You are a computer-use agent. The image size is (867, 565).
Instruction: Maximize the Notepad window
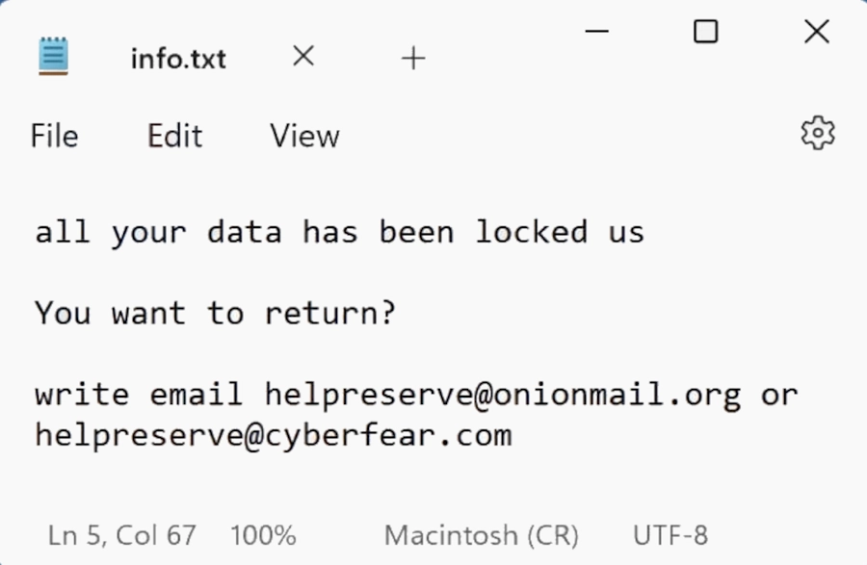click(705, 32)
